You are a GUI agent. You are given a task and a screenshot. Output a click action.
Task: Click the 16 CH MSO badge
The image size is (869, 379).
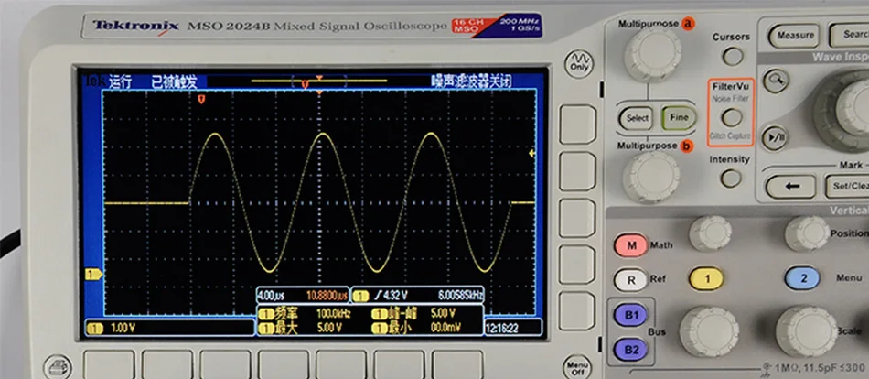[469, 26]
